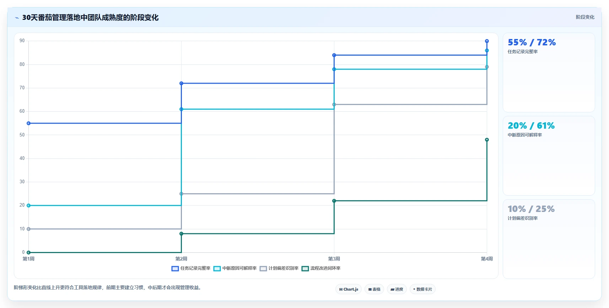Image resolution: width=609 pixels, height=308 pixels.
Task: Toggle the 中断原因可解释率 legend swatch
Action: coord(217,269)
